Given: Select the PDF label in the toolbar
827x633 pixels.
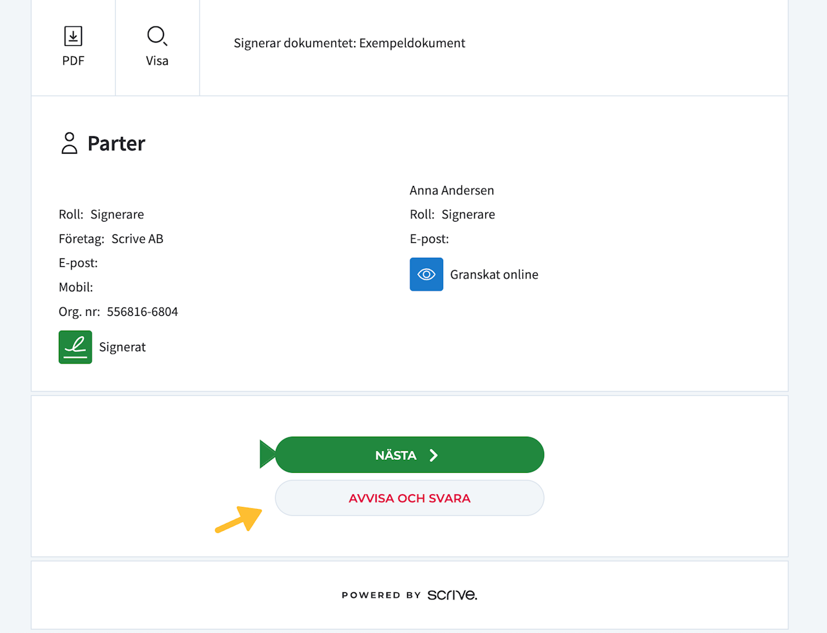Looking at the screenshot, I should tap(73, 61).
